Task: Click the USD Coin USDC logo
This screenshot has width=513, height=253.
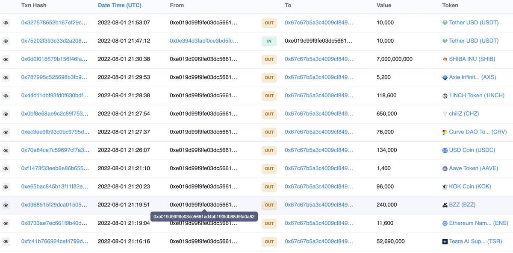Action: point(445,150)
